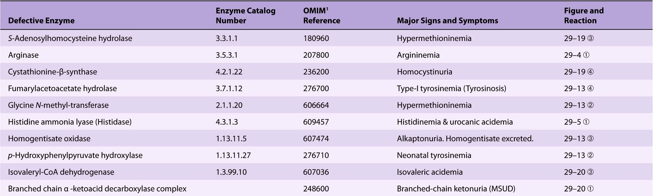Screen dimensions: 653x196
Task: Select the OMIM Reference column header
Action: point(321,15)
